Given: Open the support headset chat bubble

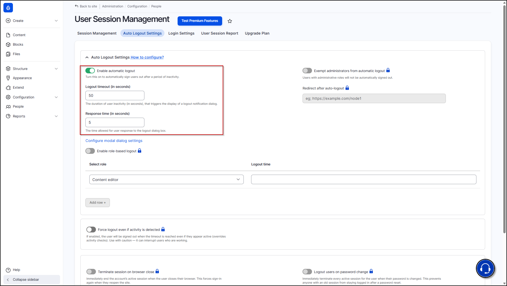Looking at the screenshot, I should click(x=485, y=269).
